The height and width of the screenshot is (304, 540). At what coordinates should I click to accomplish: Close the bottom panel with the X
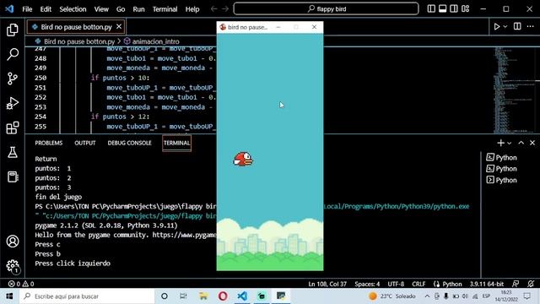tap(532, 143)
